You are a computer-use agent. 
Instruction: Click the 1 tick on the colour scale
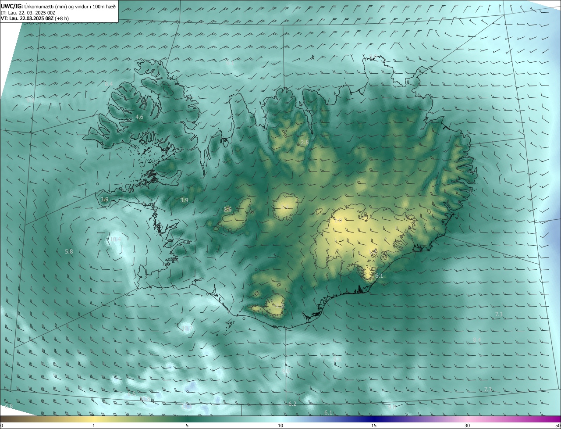(94, 426)
